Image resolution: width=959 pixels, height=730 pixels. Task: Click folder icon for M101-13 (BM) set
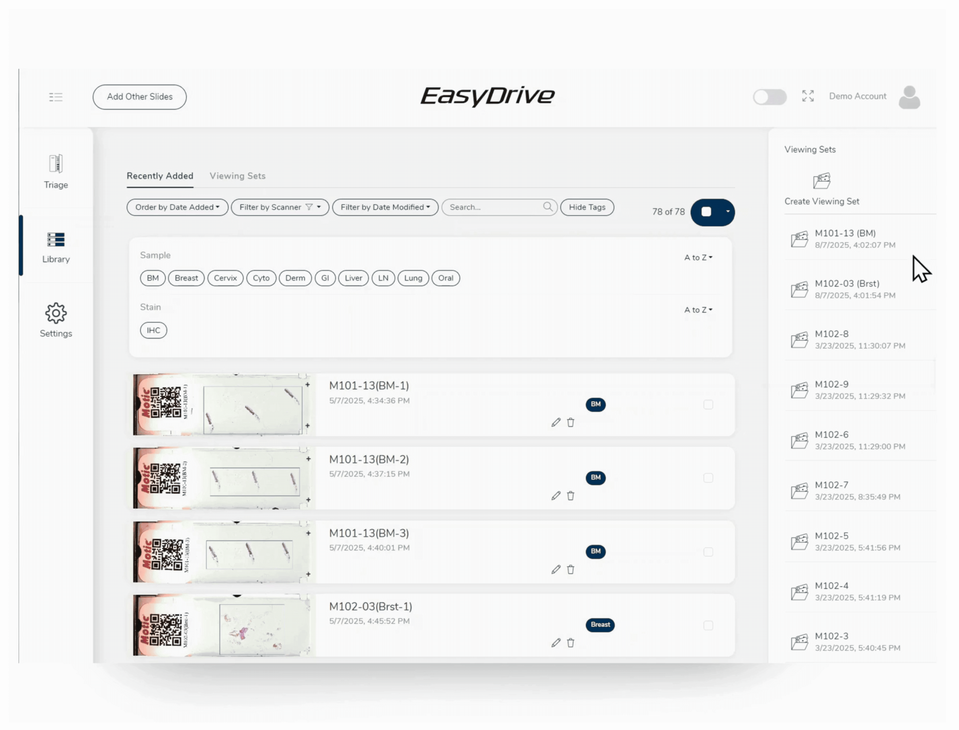(x=799, y=239)
